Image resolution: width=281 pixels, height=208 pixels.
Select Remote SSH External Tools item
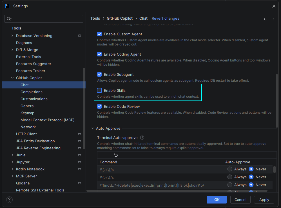point(40,190)
